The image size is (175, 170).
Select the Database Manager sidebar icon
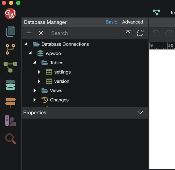(10, 85)
